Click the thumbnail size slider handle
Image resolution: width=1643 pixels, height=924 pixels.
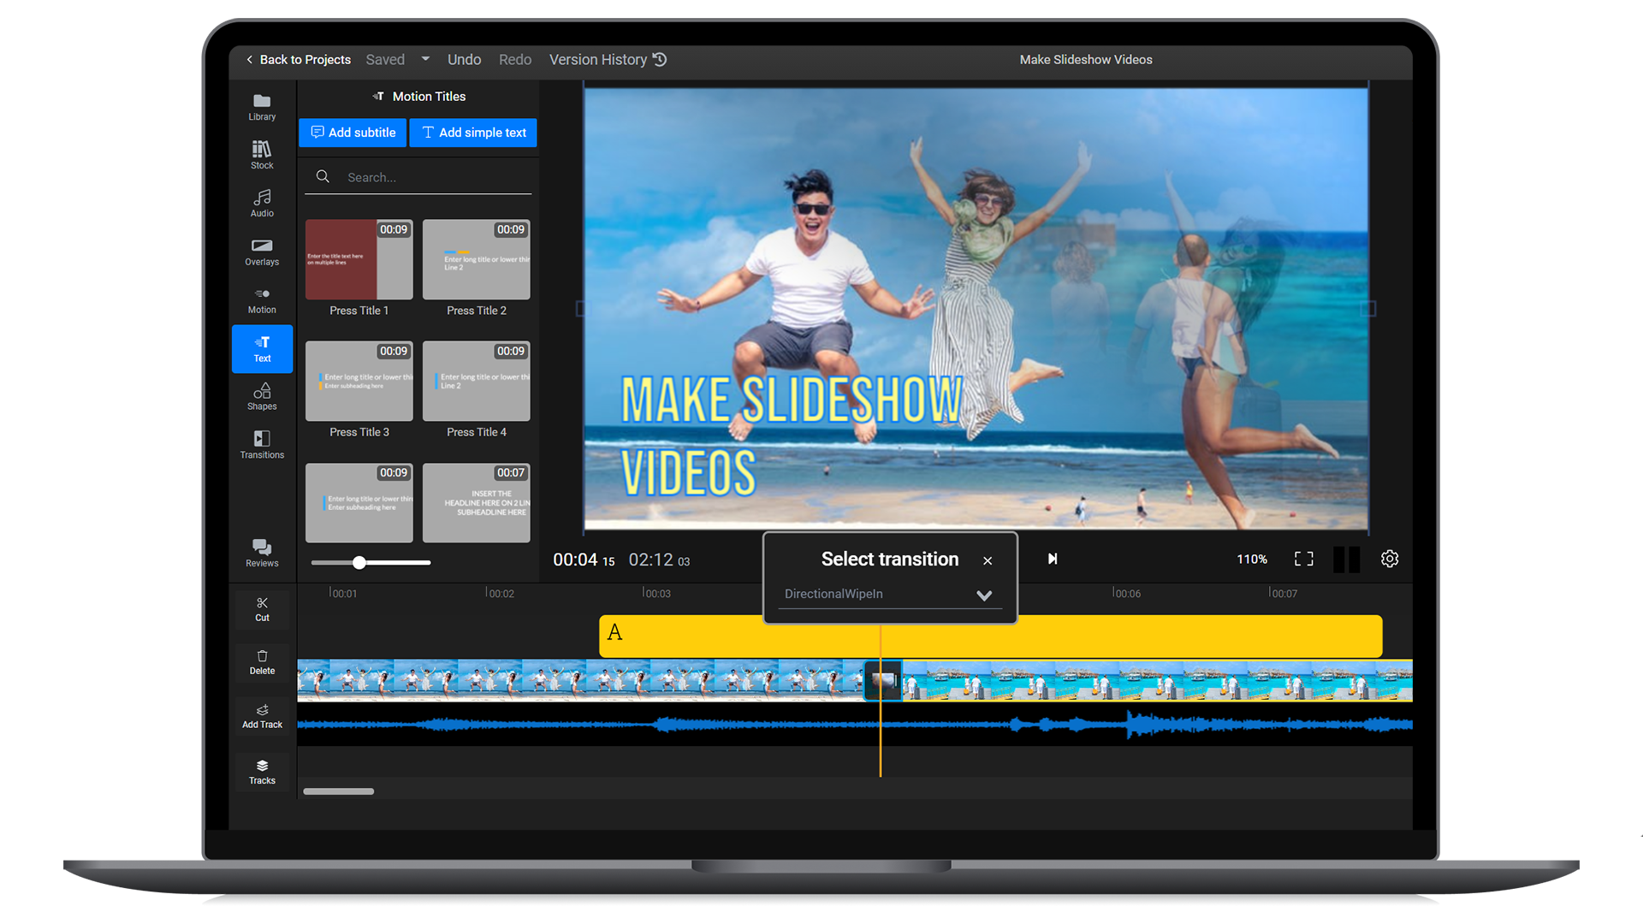(359, 562)
